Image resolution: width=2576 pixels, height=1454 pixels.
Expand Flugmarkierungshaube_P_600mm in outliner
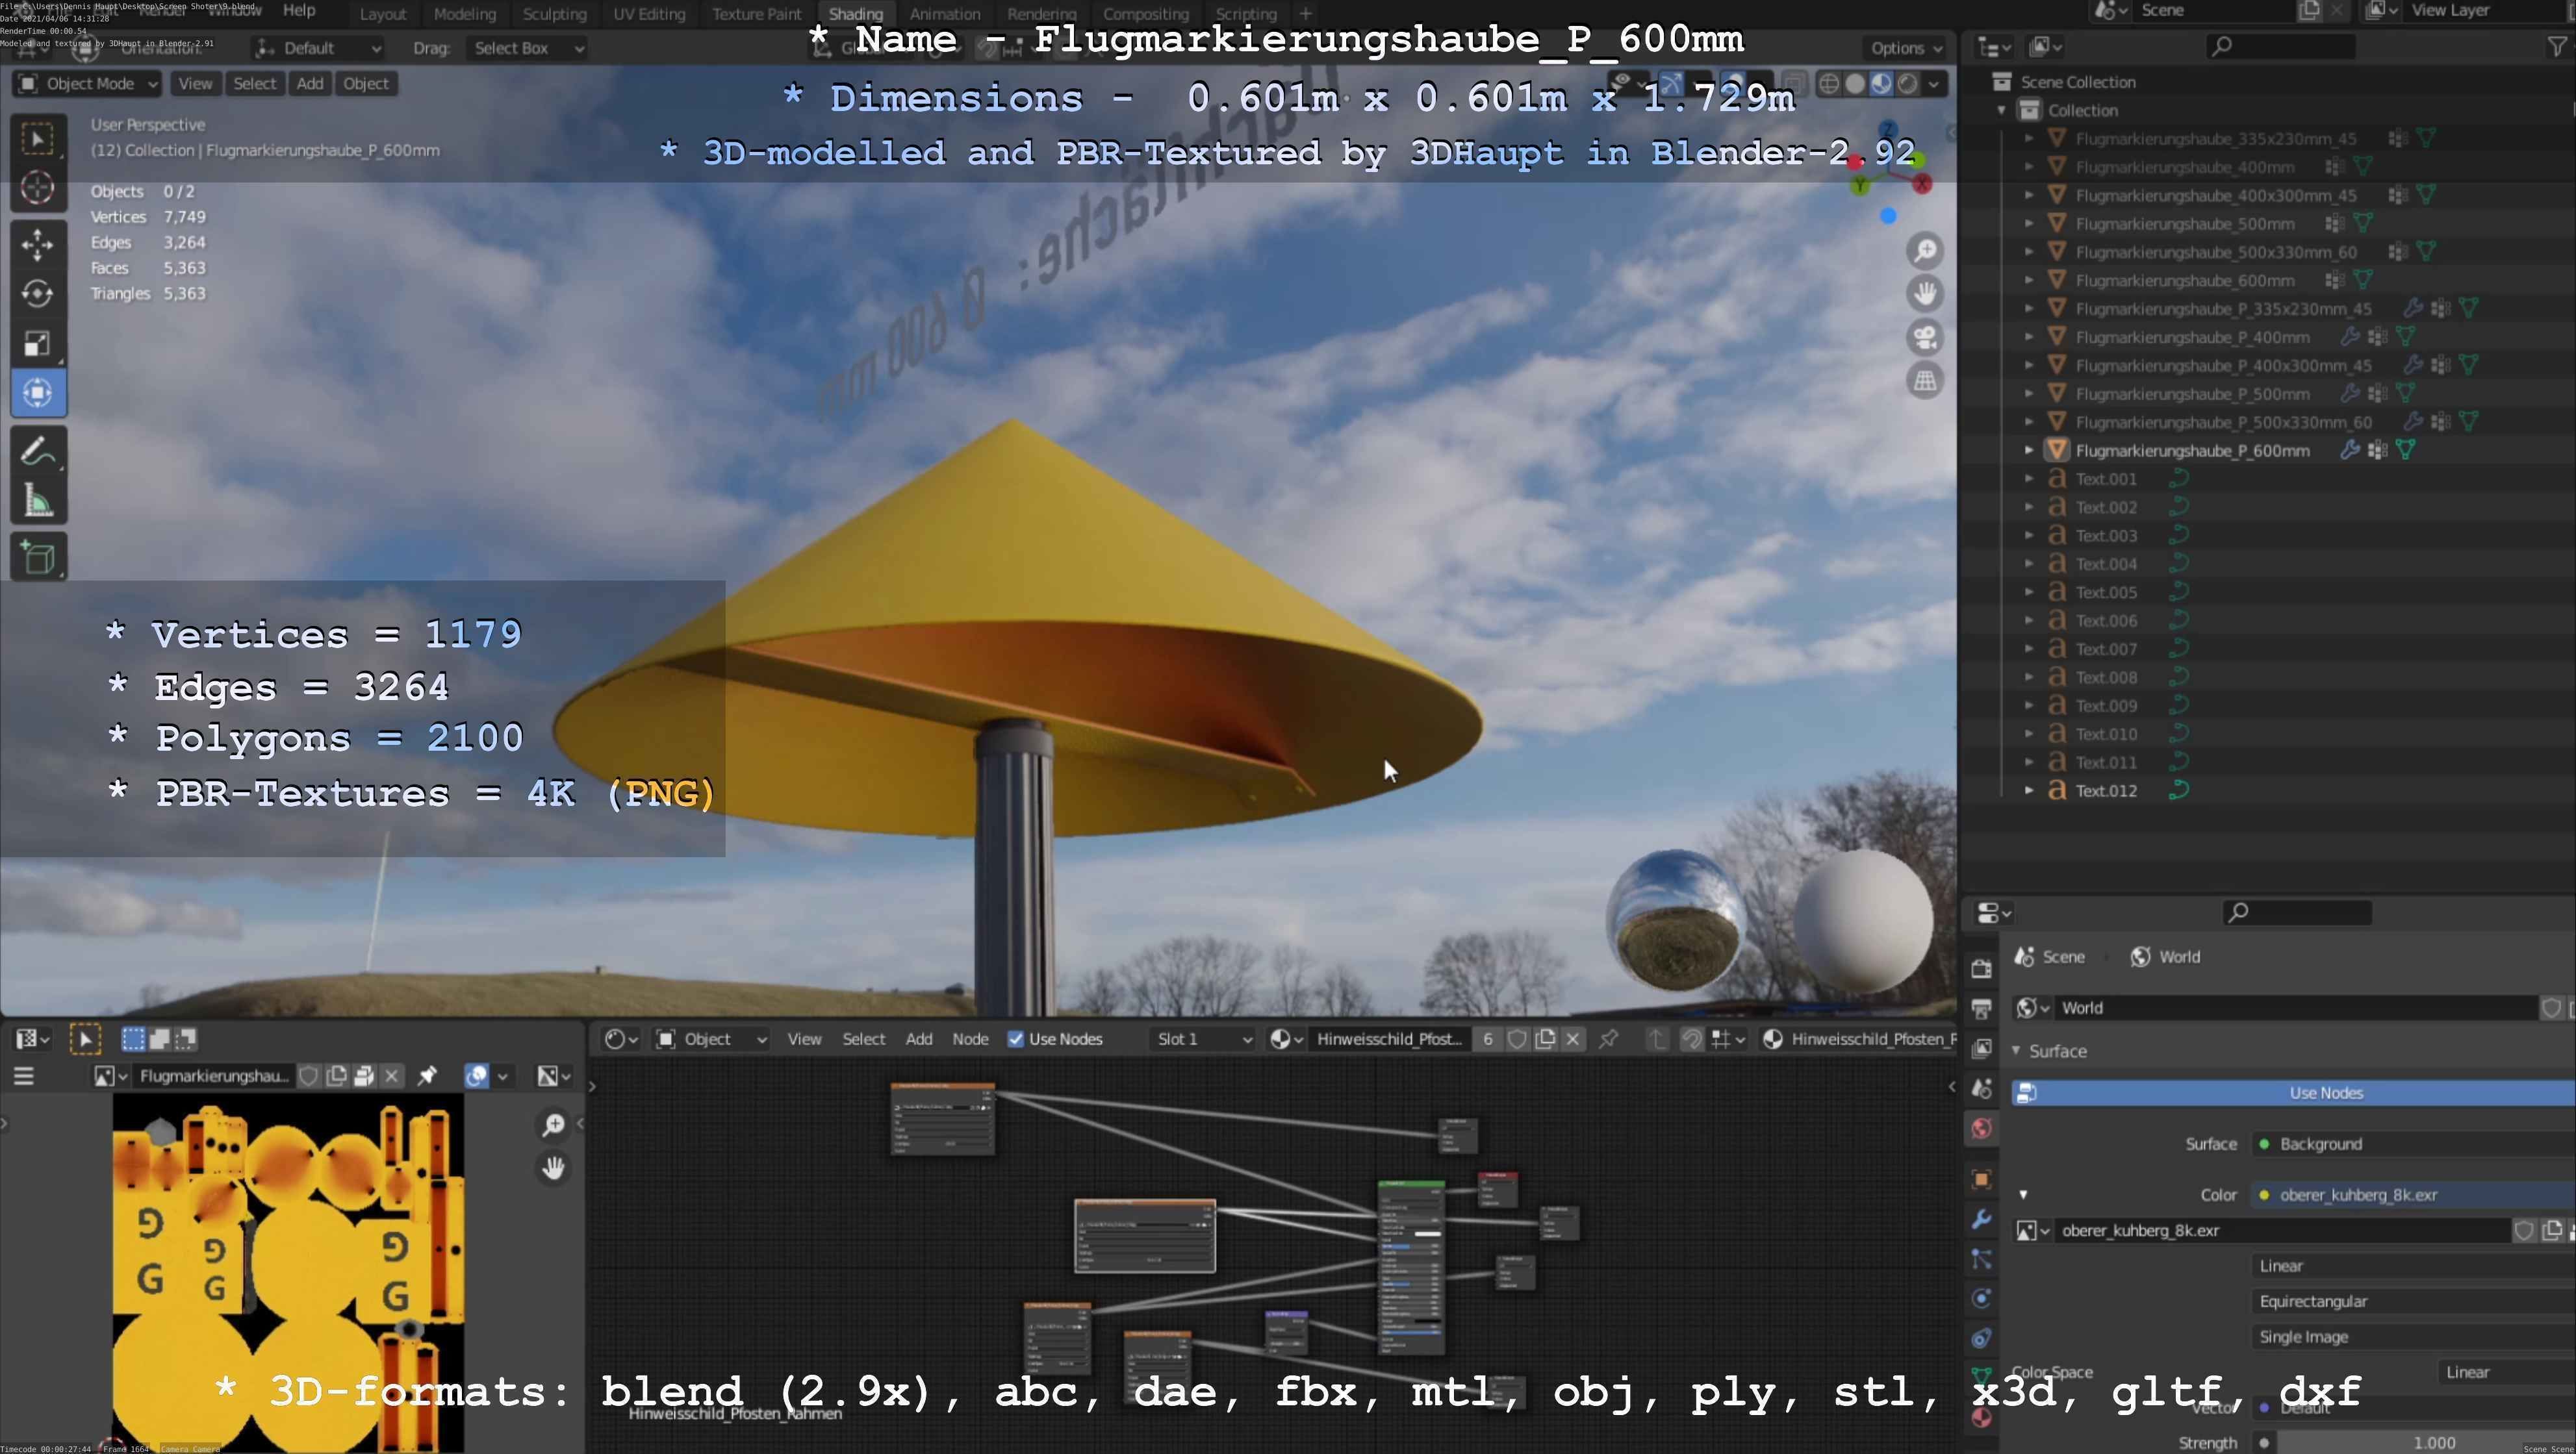(2029, 451)
